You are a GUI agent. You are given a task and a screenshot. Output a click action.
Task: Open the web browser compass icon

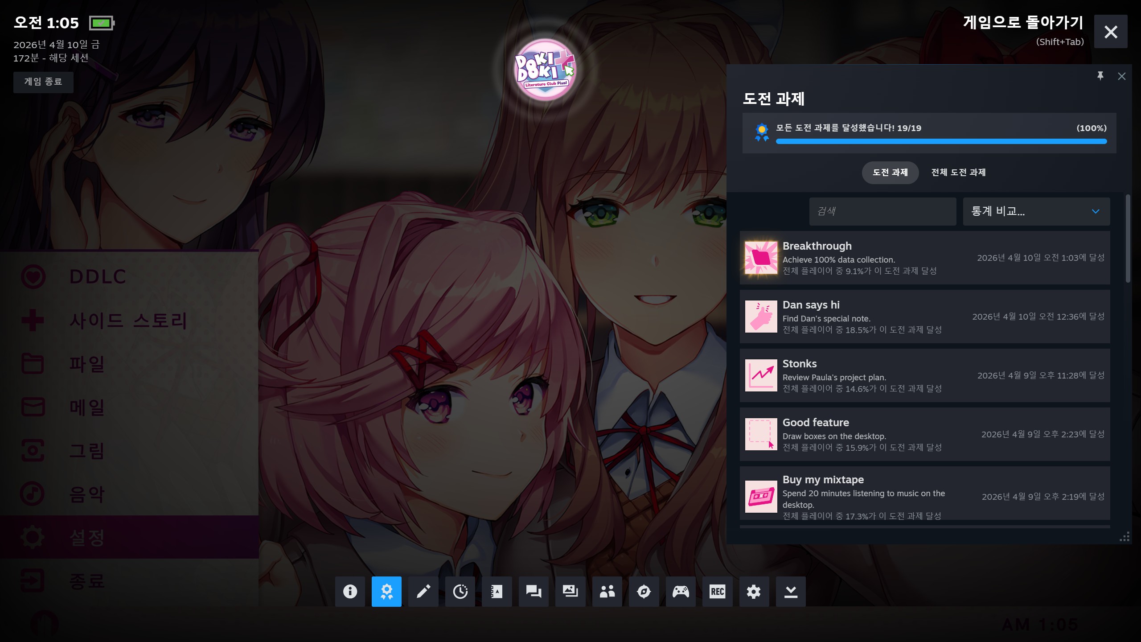pyautogui.click(x=644, y=592)
